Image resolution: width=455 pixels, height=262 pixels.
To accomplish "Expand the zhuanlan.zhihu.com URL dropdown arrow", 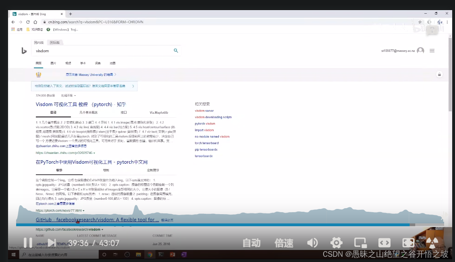I will [x=94, y=153].
